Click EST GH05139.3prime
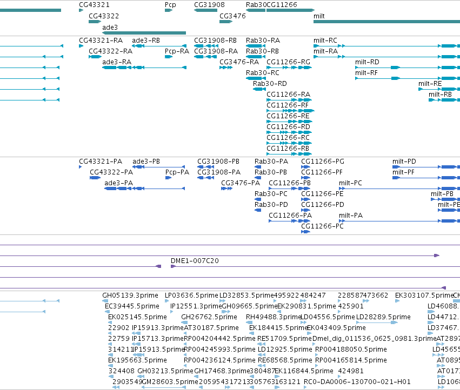The image size is (460, 390). point(105,301)
